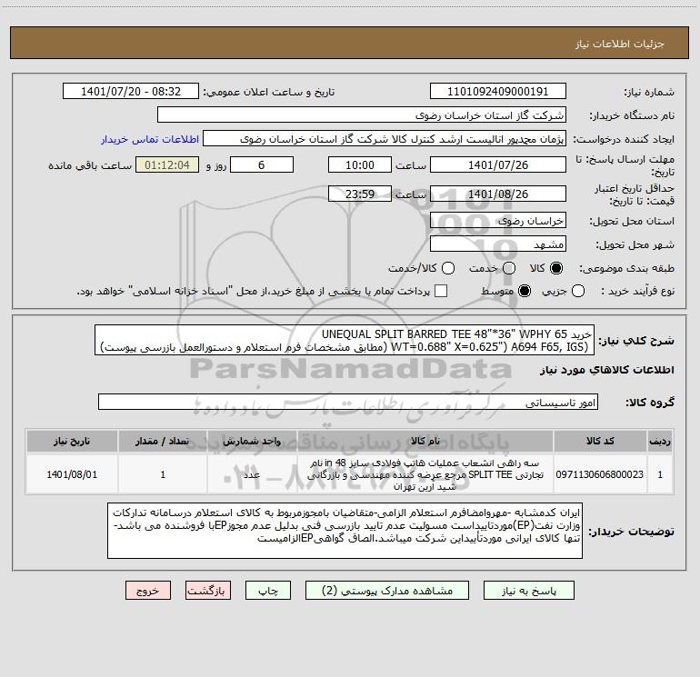Click the تعداد / مقدار column header
The image size is (700, 677).
click(x=162, y=441)
